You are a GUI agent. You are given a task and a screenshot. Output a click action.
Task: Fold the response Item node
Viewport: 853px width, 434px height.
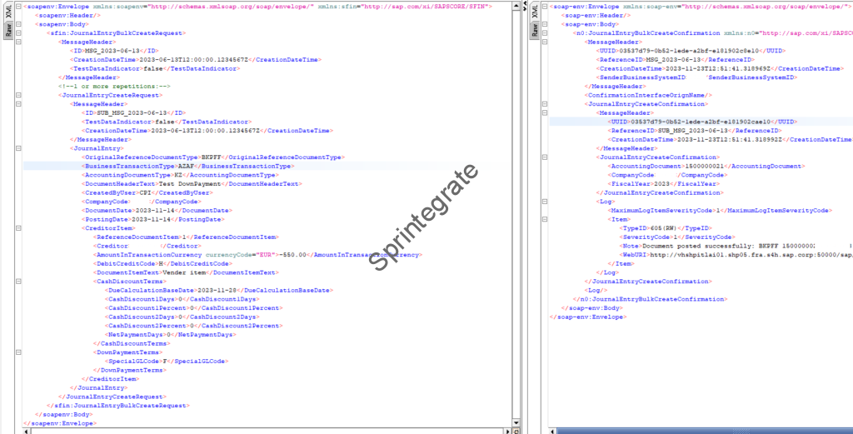pos(545,219)
